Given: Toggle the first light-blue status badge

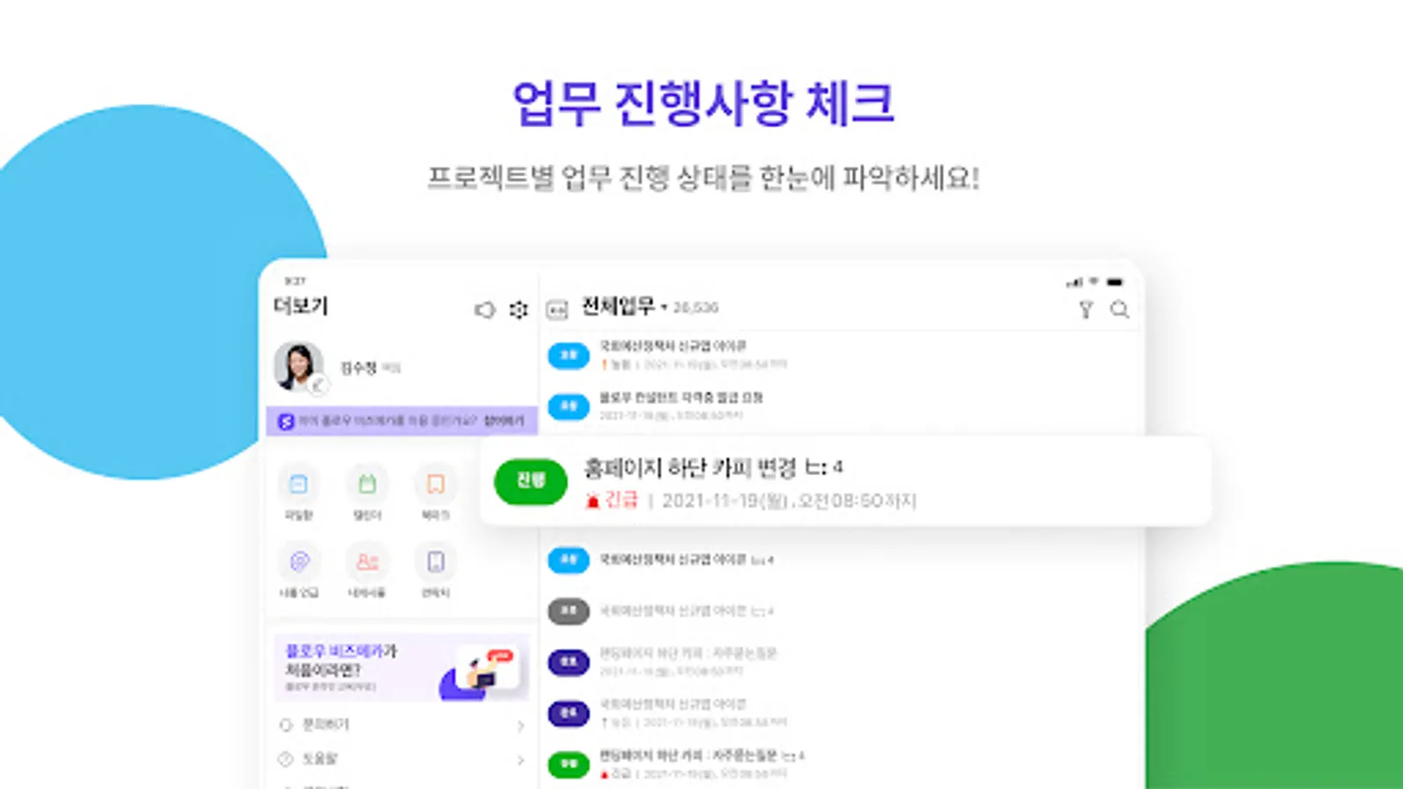Looking at the screenshot, I should pos(568,355).
